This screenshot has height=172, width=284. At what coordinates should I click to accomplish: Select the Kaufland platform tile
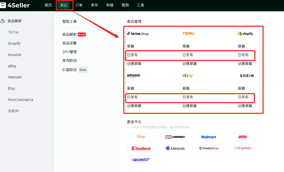click(141, 148)
